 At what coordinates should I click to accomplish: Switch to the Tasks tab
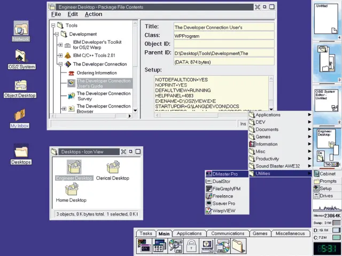tap(146, 234)
